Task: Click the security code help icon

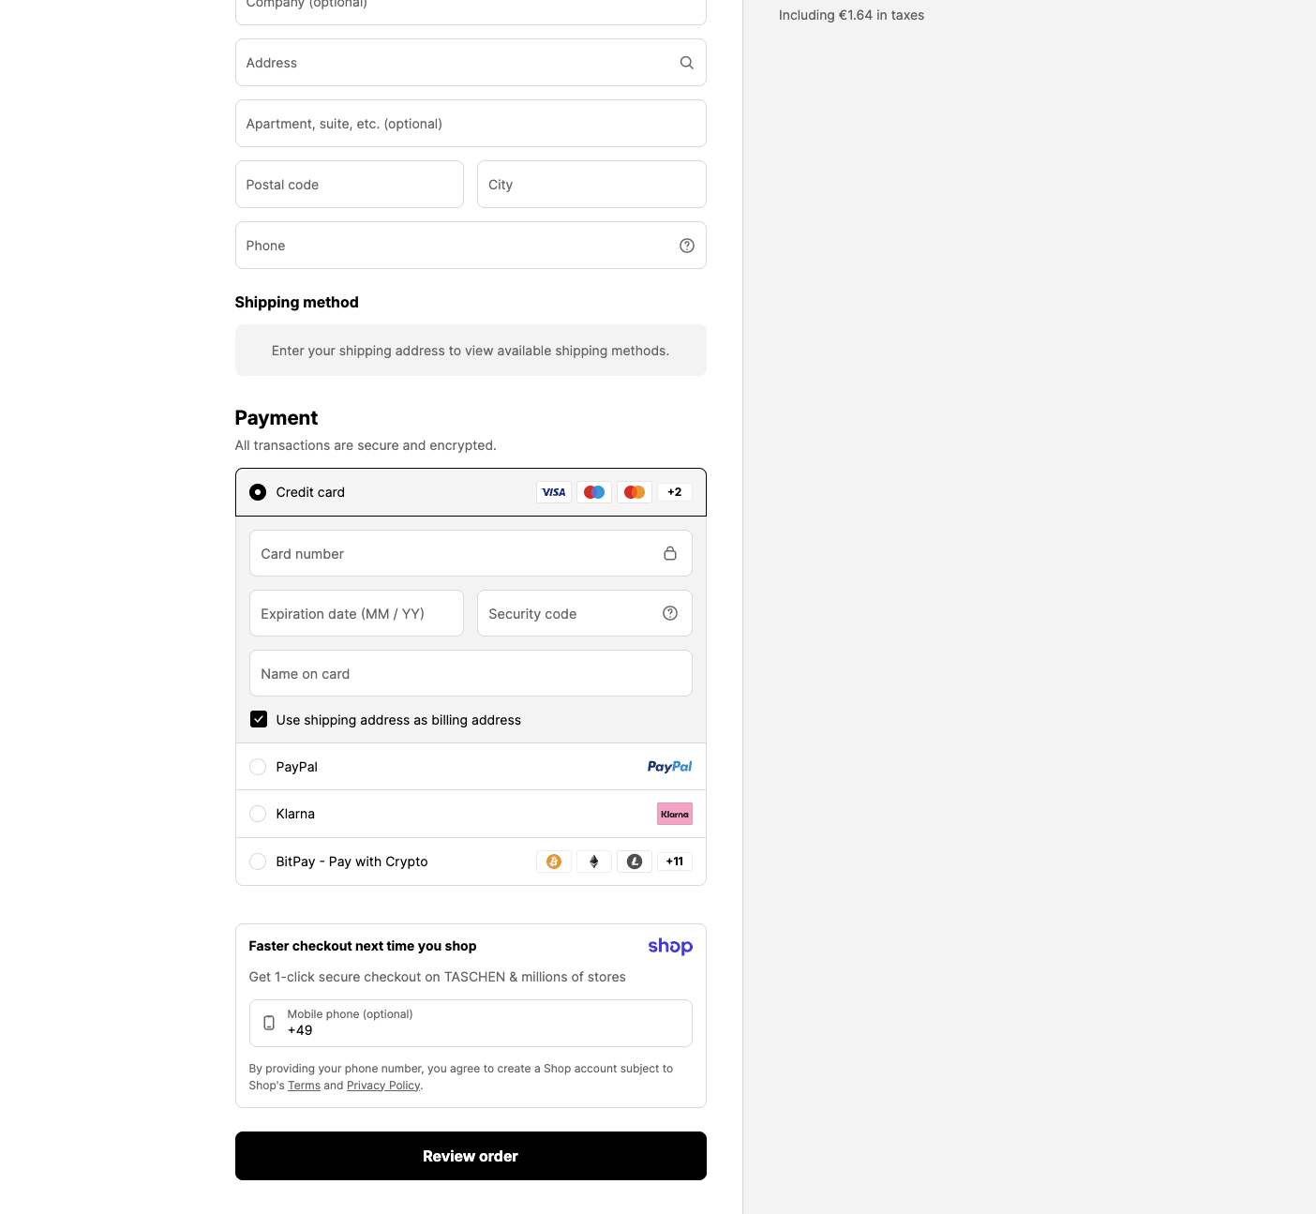Action: [x=670, y=613]
